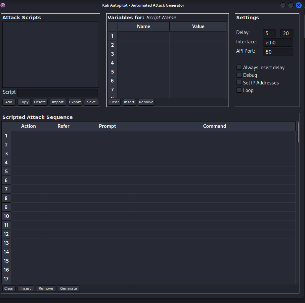Enable the Always insert delay checkbox

[x=239, y=67]
